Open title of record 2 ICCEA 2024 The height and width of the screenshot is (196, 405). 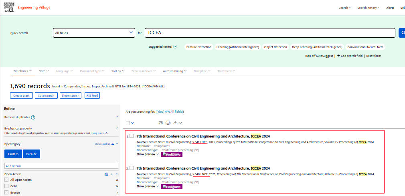point(203,168)
